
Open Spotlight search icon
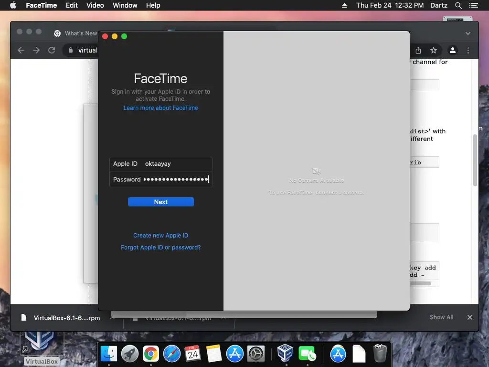coord(458,5)
